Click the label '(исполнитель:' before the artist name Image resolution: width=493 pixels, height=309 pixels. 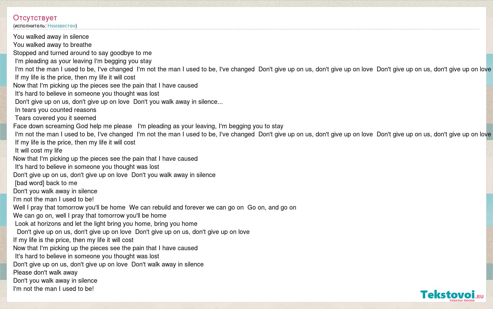pos(30,26)
